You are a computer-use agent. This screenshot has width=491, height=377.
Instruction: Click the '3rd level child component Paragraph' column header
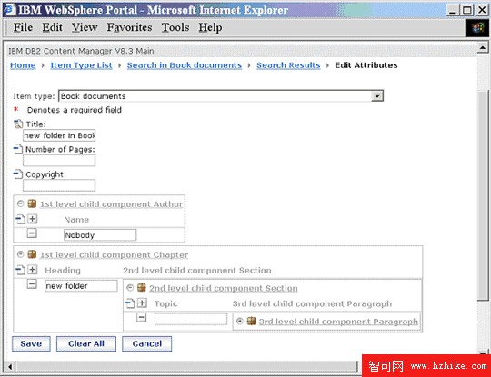click(312, 303)
